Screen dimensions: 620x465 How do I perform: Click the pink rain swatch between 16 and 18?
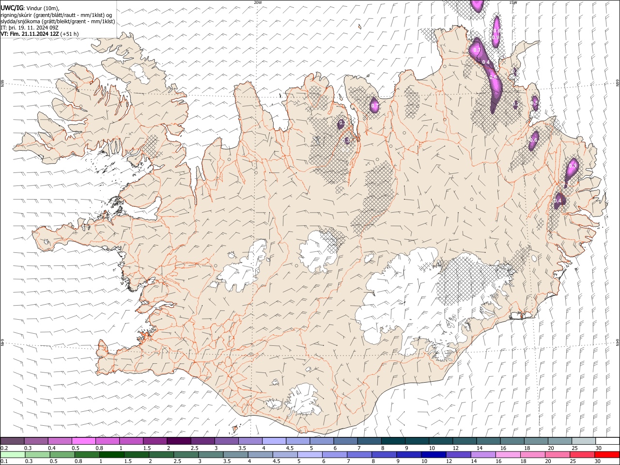click(x=508, y=454)
